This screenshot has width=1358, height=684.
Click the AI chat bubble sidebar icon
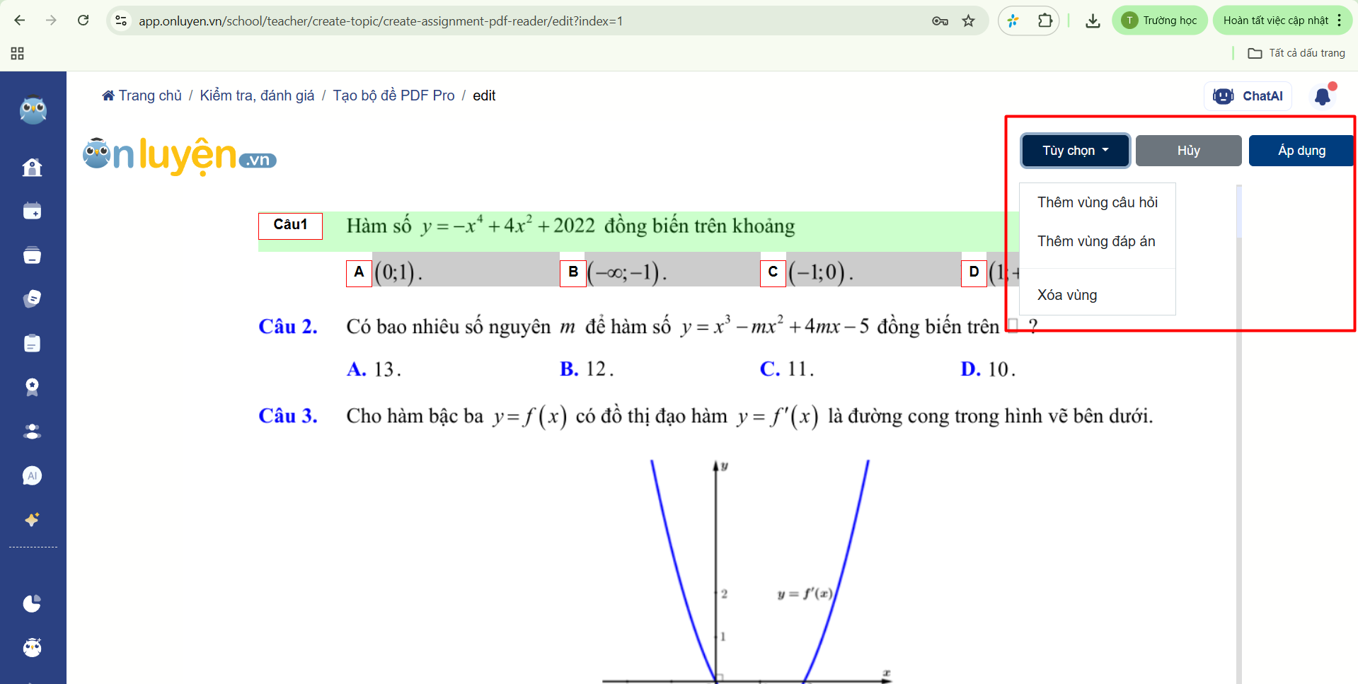click(x=33, y=476)
